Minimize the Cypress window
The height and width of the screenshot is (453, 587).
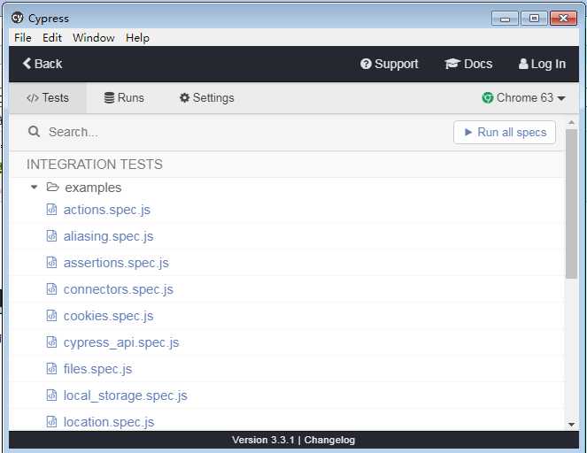505,19
